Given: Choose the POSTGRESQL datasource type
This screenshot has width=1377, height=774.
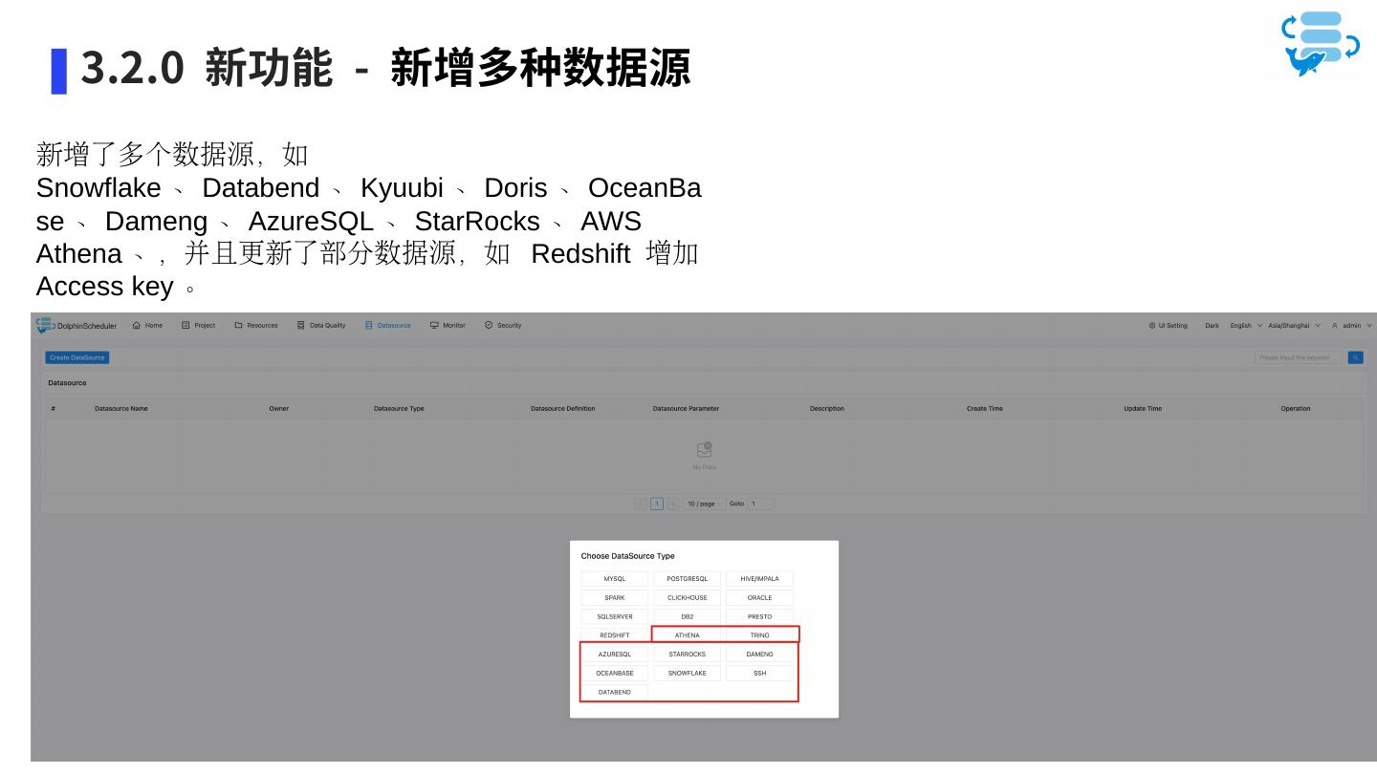Looking at the screenshot, I should 688,579.
